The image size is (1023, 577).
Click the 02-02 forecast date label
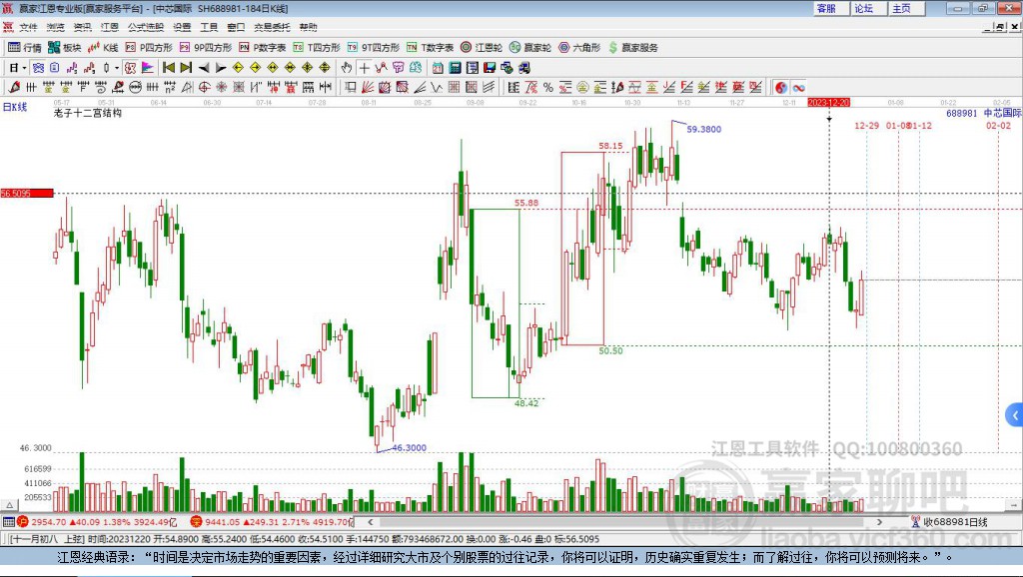pos(998,125)
